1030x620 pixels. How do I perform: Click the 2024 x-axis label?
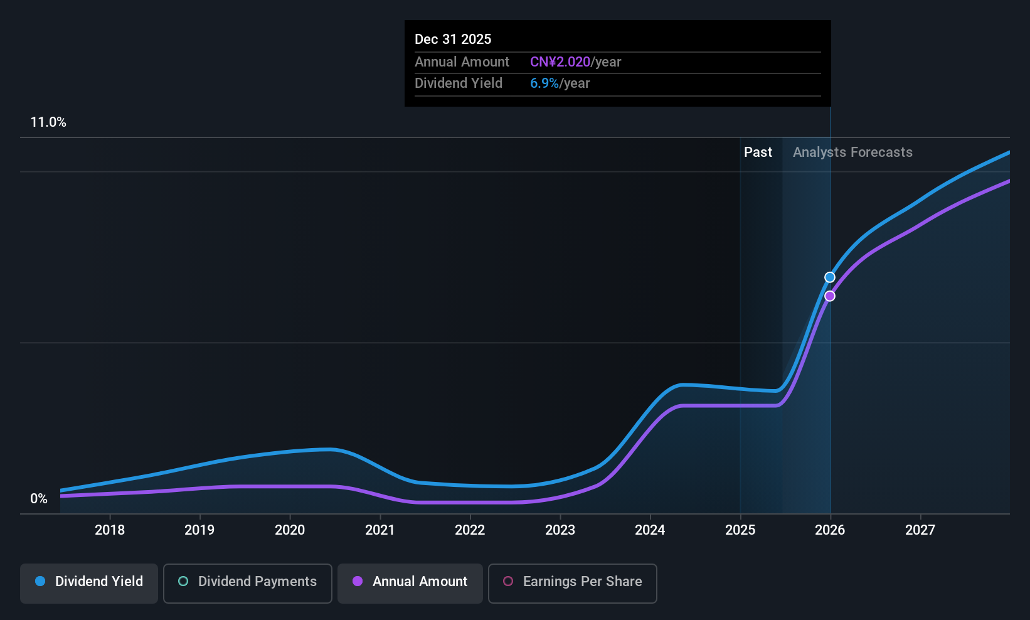[x=650, y=530]
